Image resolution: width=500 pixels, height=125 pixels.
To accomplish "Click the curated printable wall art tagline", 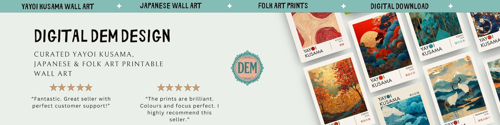I will point(99,64).
